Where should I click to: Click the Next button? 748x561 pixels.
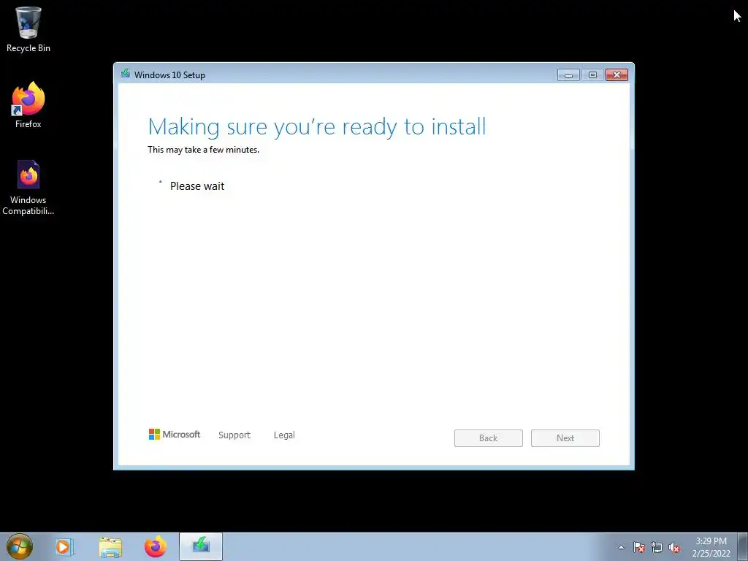(565, 438)
